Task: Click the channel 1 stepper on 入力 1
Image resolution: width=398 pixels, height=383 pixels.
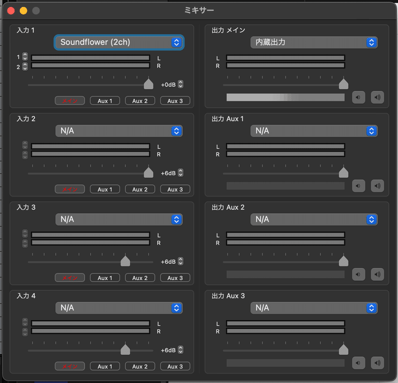Action: (25, 56)
